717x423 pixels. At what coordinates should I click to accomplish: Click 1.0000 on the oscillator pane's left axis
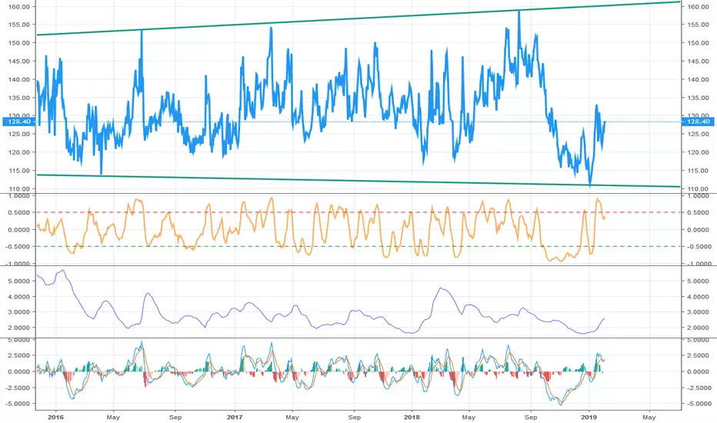[x=18, y=195]
